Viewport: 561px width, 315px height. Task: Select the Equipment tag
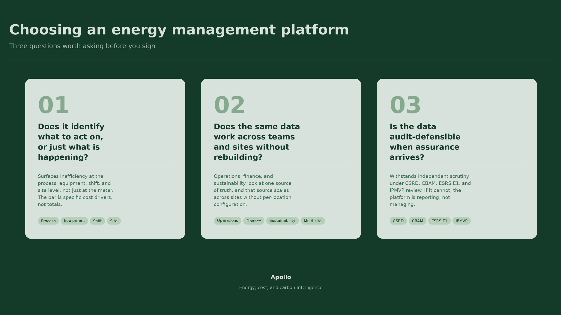pyautogui.click(x=74, y=221)
